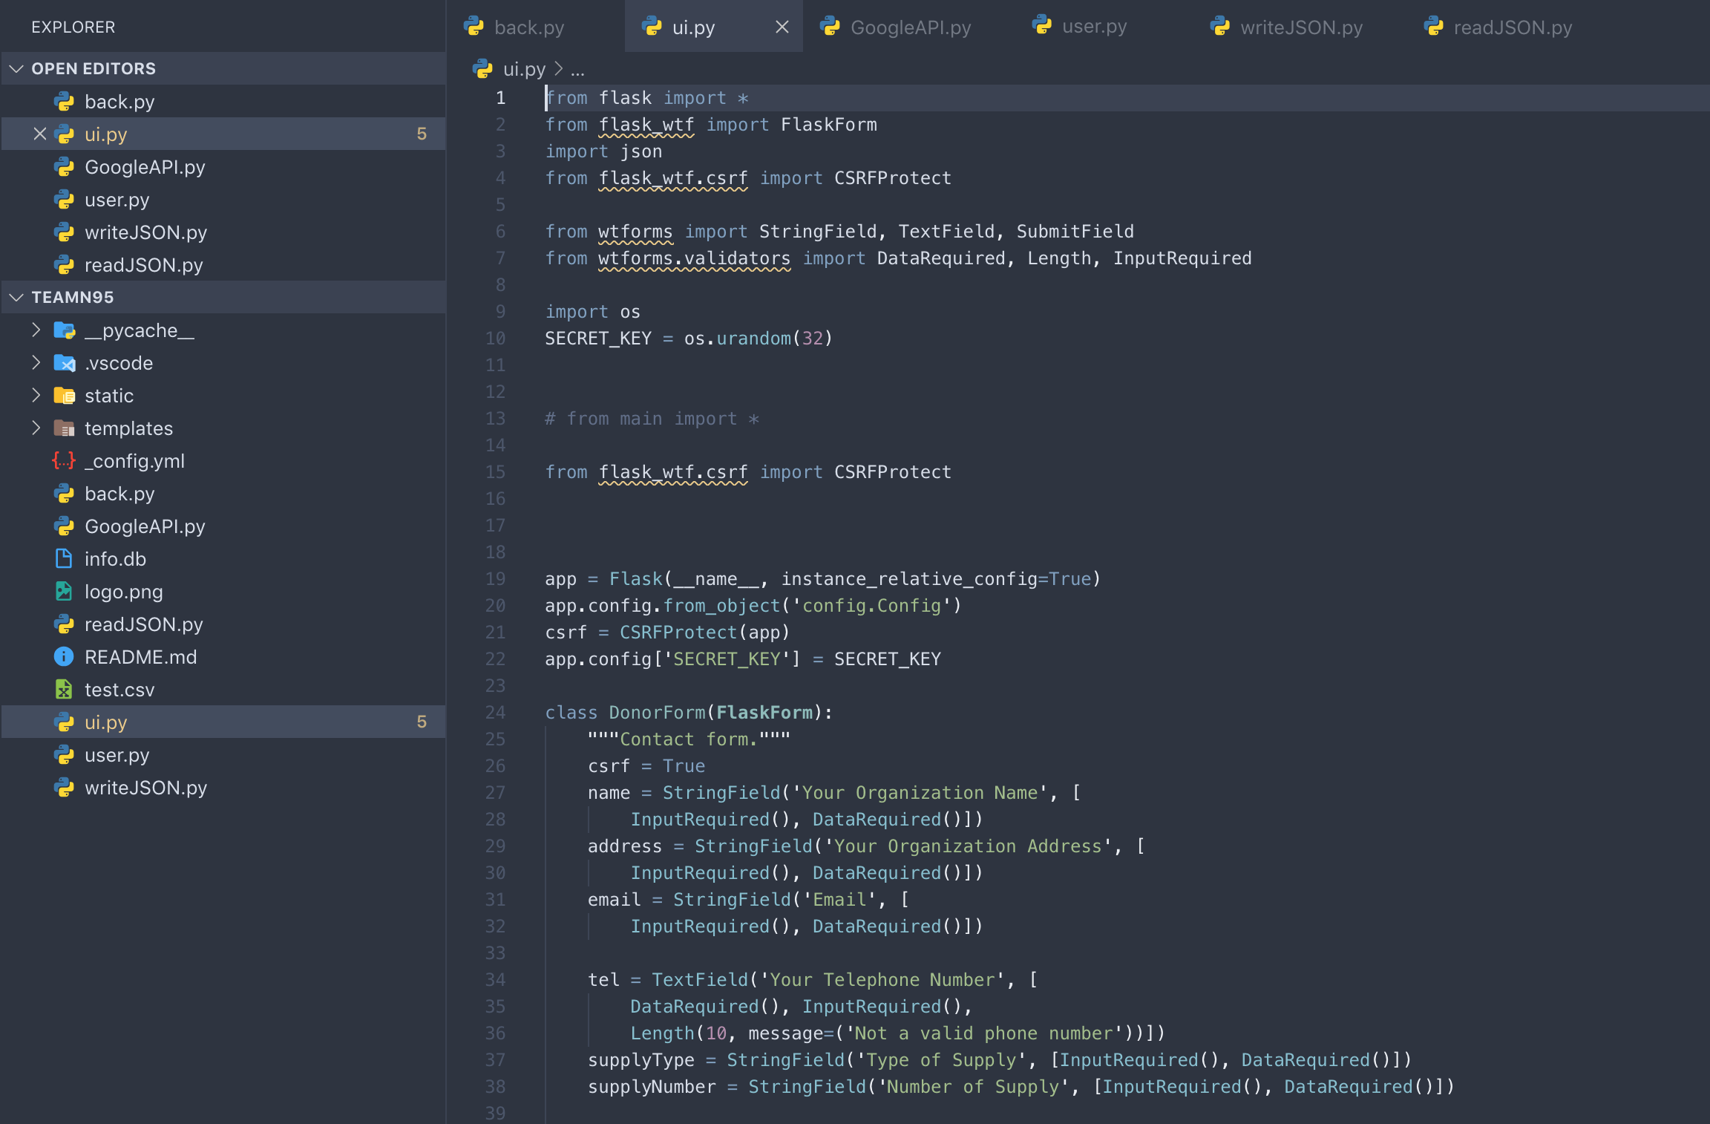Click the static folder icon

(64, 396)
